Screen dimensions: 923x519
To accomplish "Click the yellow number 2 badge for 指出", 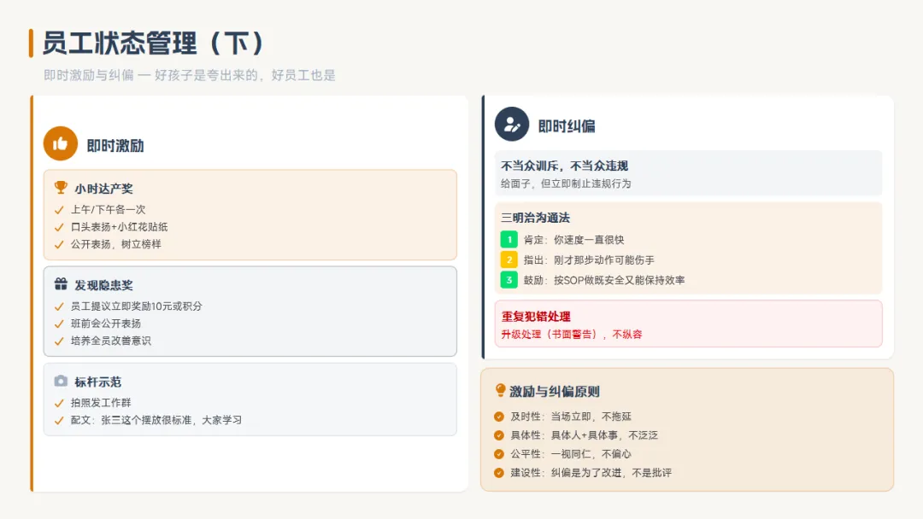I will (509, 259).
